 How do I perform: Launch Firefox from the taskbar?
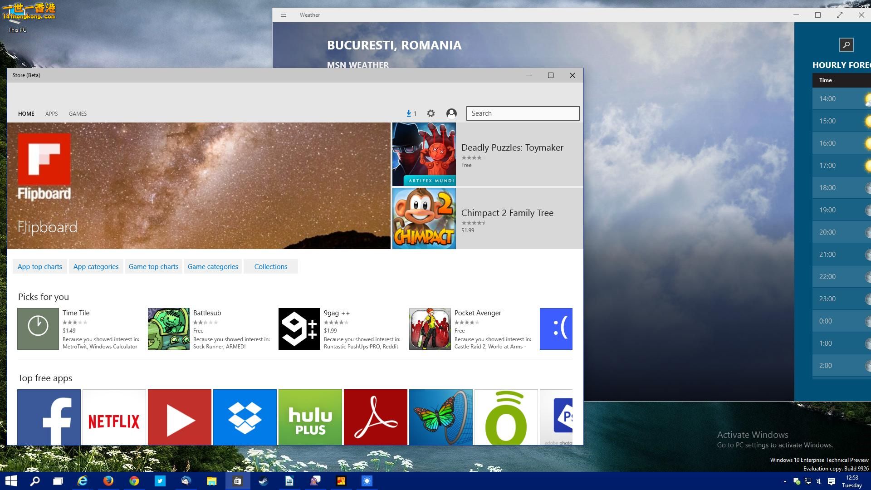click(x=108, y=481)
